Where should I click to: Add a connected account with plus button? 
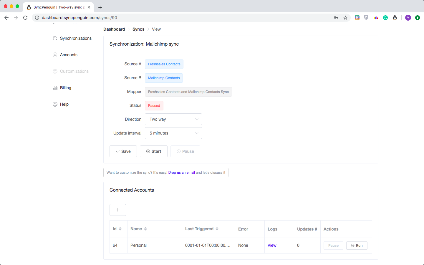pos(118,210)
